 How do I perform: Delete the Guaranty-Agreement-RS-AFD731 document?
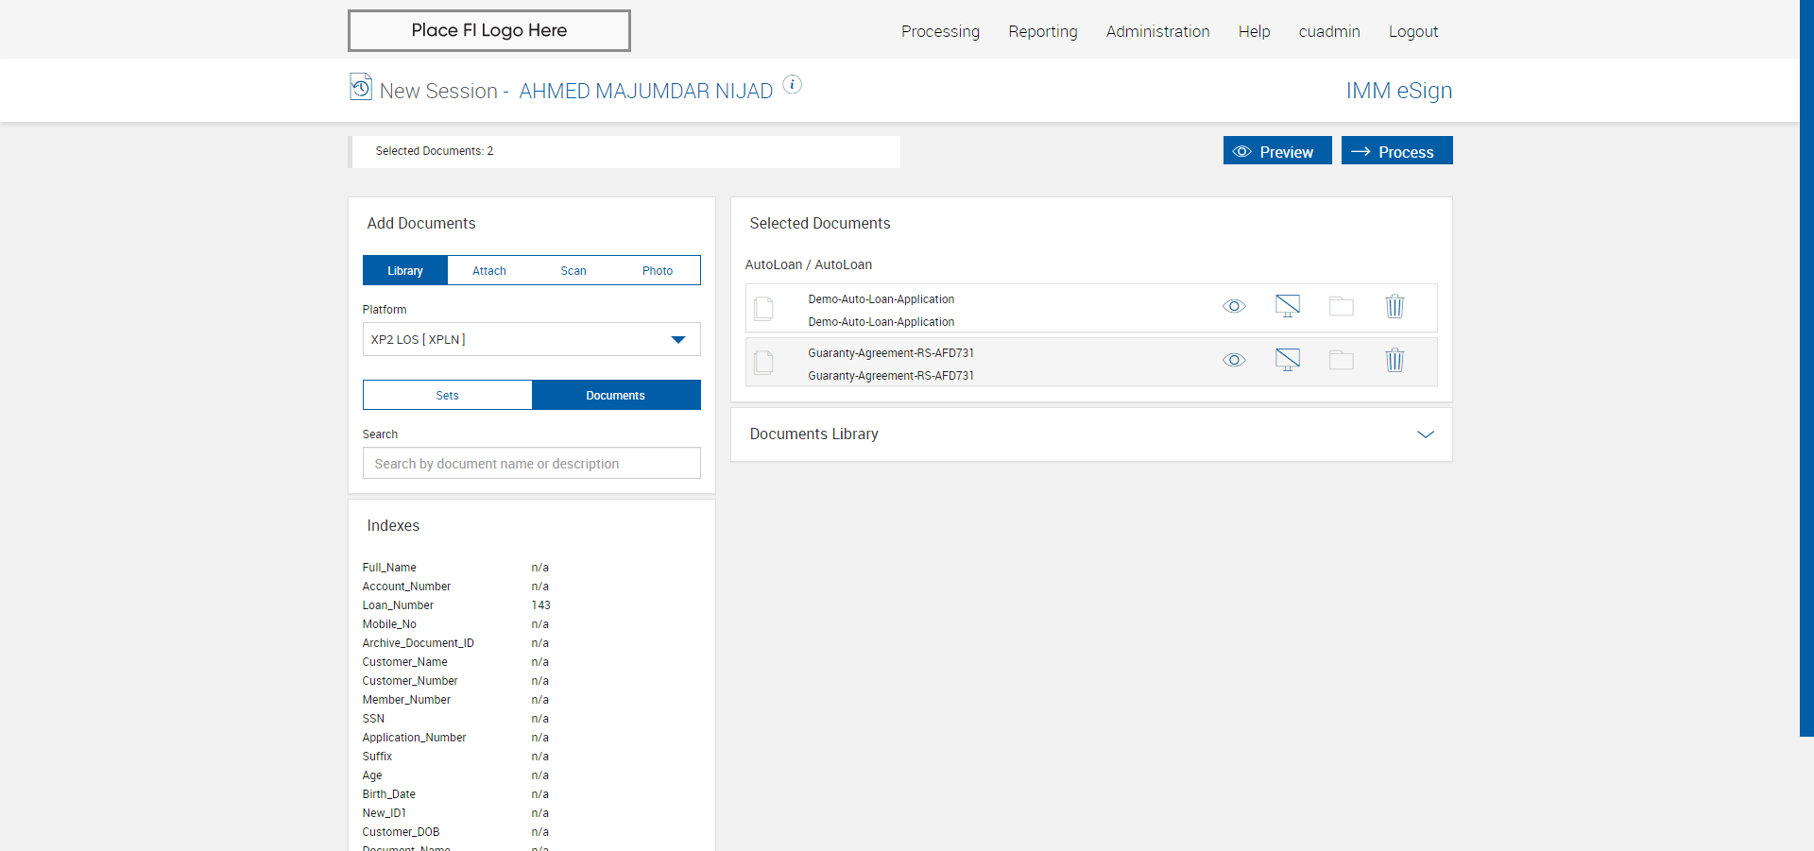(x=1394, y=361)
